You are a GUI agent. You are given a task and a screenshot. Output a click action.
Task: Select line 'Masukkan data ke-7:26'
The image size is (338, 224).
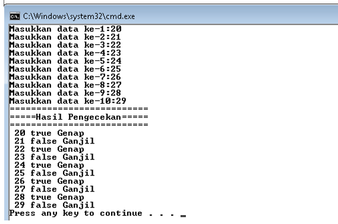click(x=65, y=77)
